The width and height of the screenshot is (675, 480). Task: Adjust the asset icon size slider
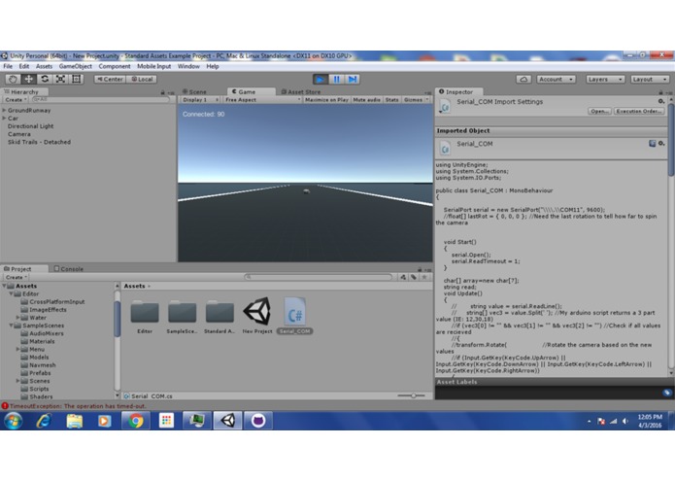(413, 396)
